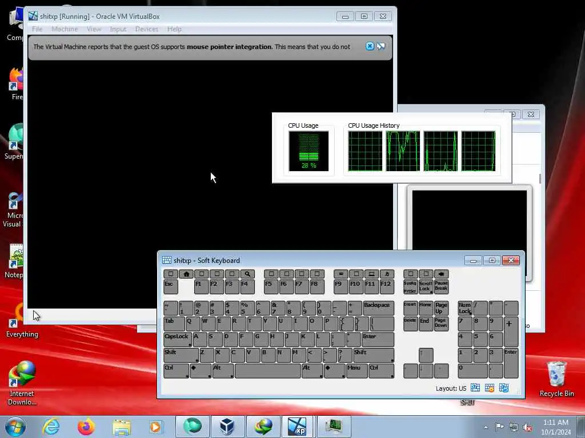Switch to Task Manager taskbar button

point(333,427)
